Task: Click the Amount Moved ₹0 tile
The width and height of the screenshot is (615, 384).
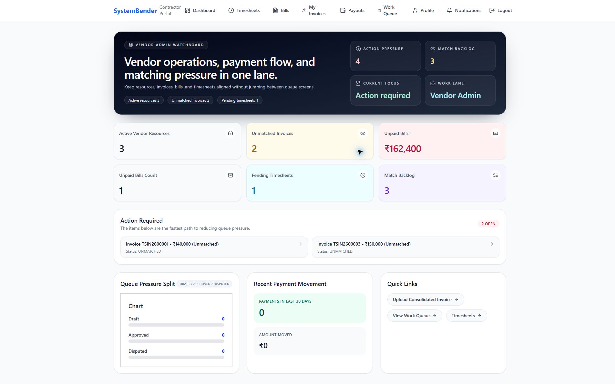Action: pyautogui.click(x=310, y=341)
